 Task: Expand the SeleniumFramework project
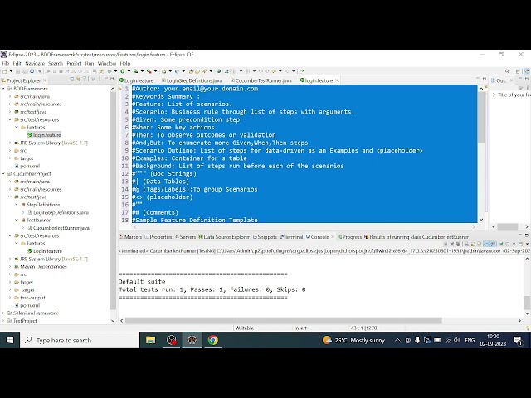[x=3, y=313]
